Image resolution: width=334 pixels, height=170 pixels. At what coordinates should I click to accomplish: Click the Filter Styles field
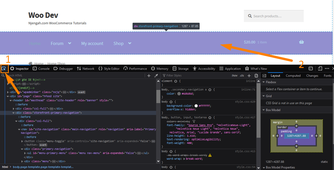[x=196, y=76]
